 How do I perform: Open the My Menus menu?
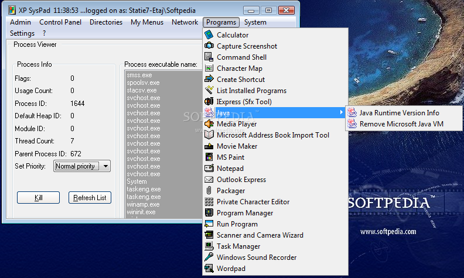pyautogui.click(x=147, y=22)
